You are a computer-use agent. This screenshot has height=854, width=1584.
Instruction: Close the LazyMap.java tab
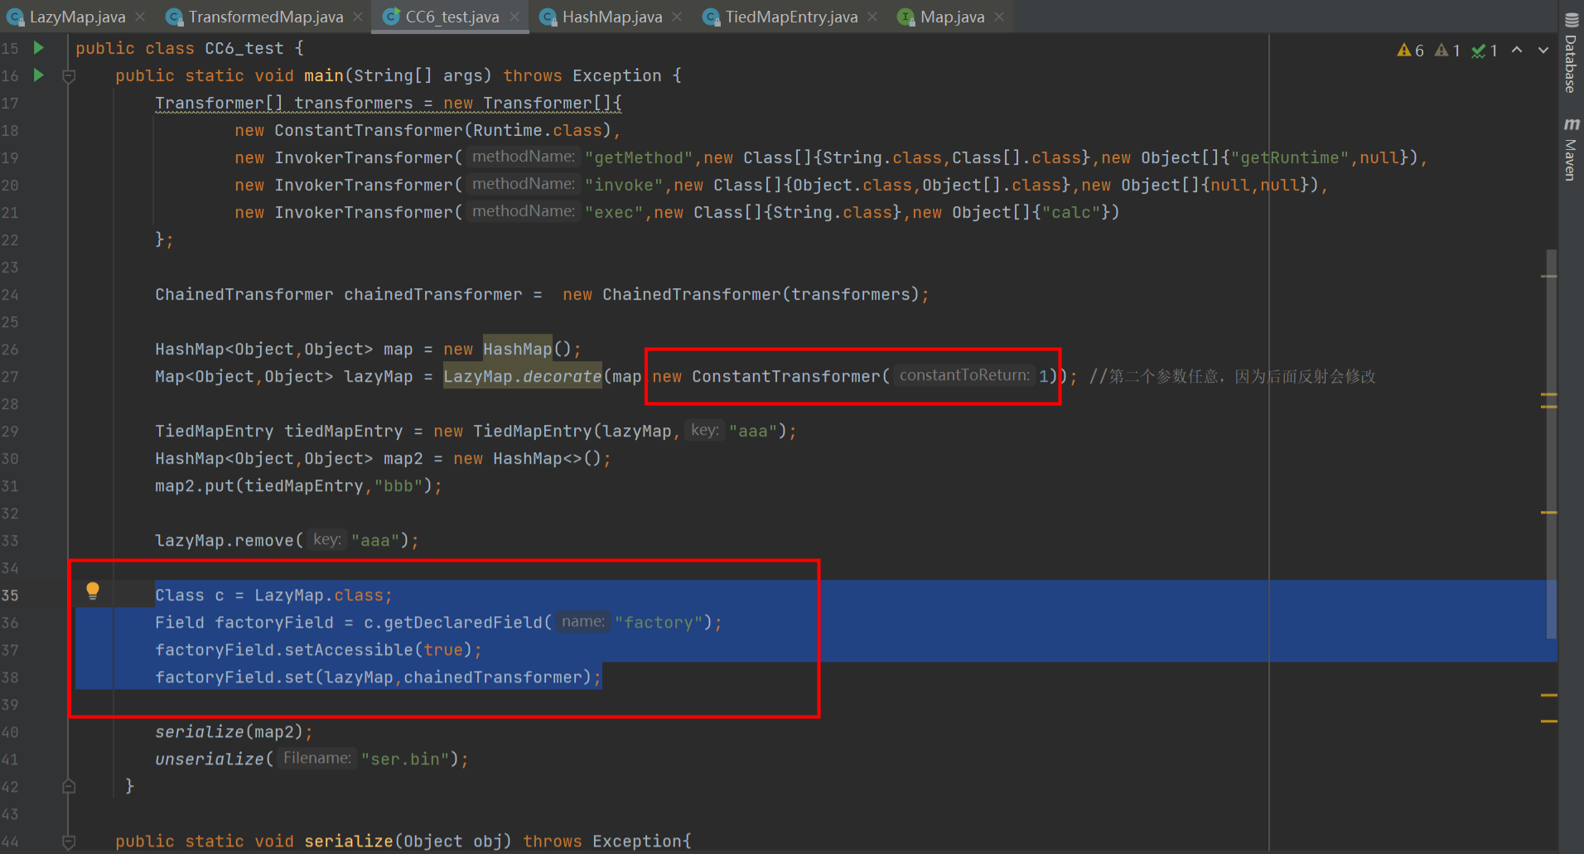point(140,17)
